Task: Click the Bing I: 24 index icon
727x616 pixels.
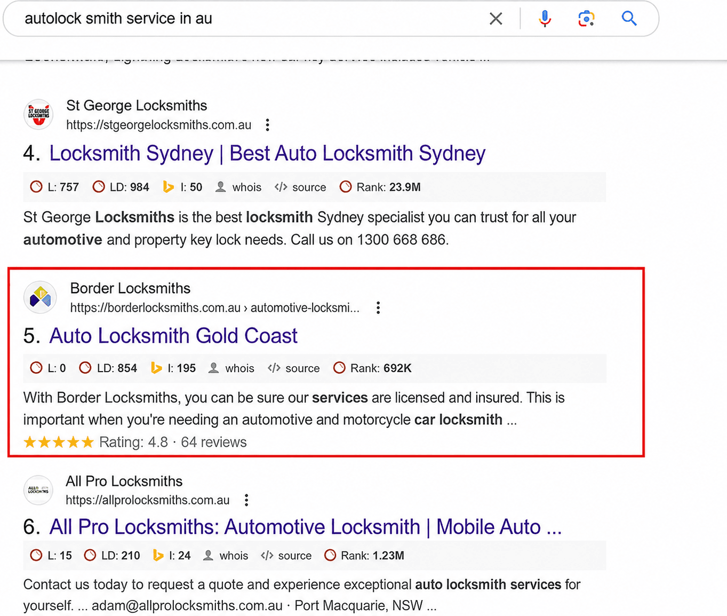Action: point(158,555)
